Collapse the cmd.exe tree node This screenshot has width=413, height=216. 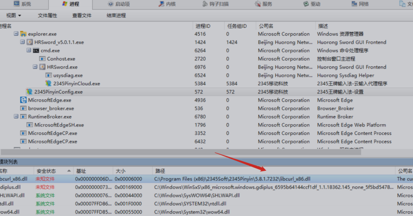coord(29,50)
